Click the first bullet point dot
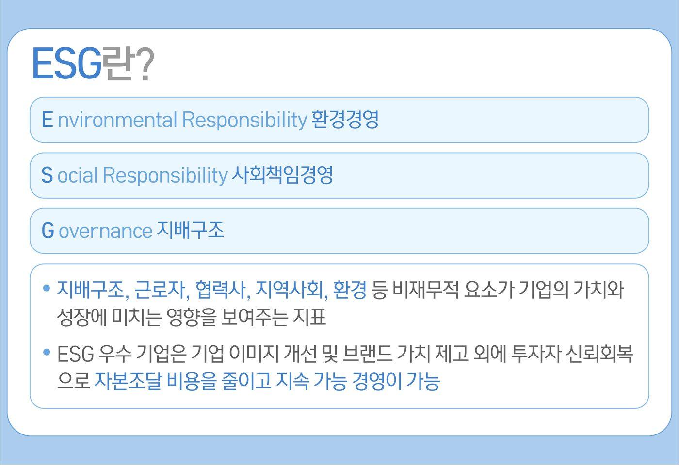This screenshot has width=679, height=465. click(x=47, y=288)
